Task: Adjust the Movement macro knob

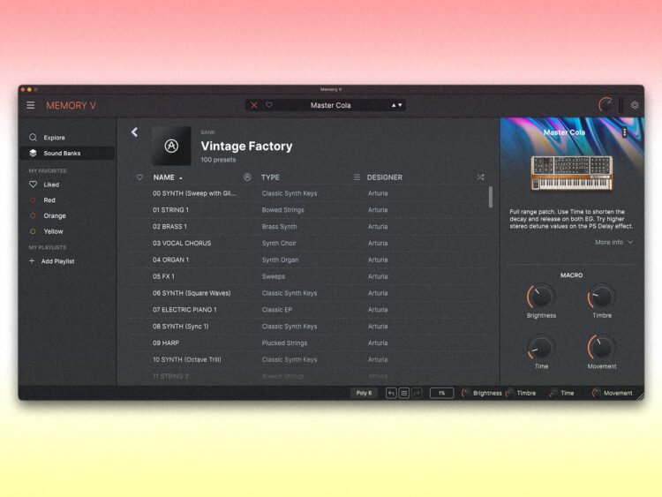Action: pyautogui.click(x=602, y=347)
